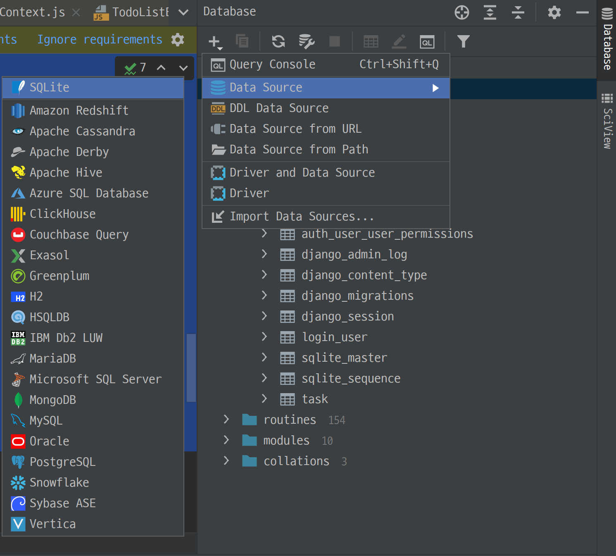Select Apache Cassandra data source
The image size is (616, 556).
(x=93, y=131)
